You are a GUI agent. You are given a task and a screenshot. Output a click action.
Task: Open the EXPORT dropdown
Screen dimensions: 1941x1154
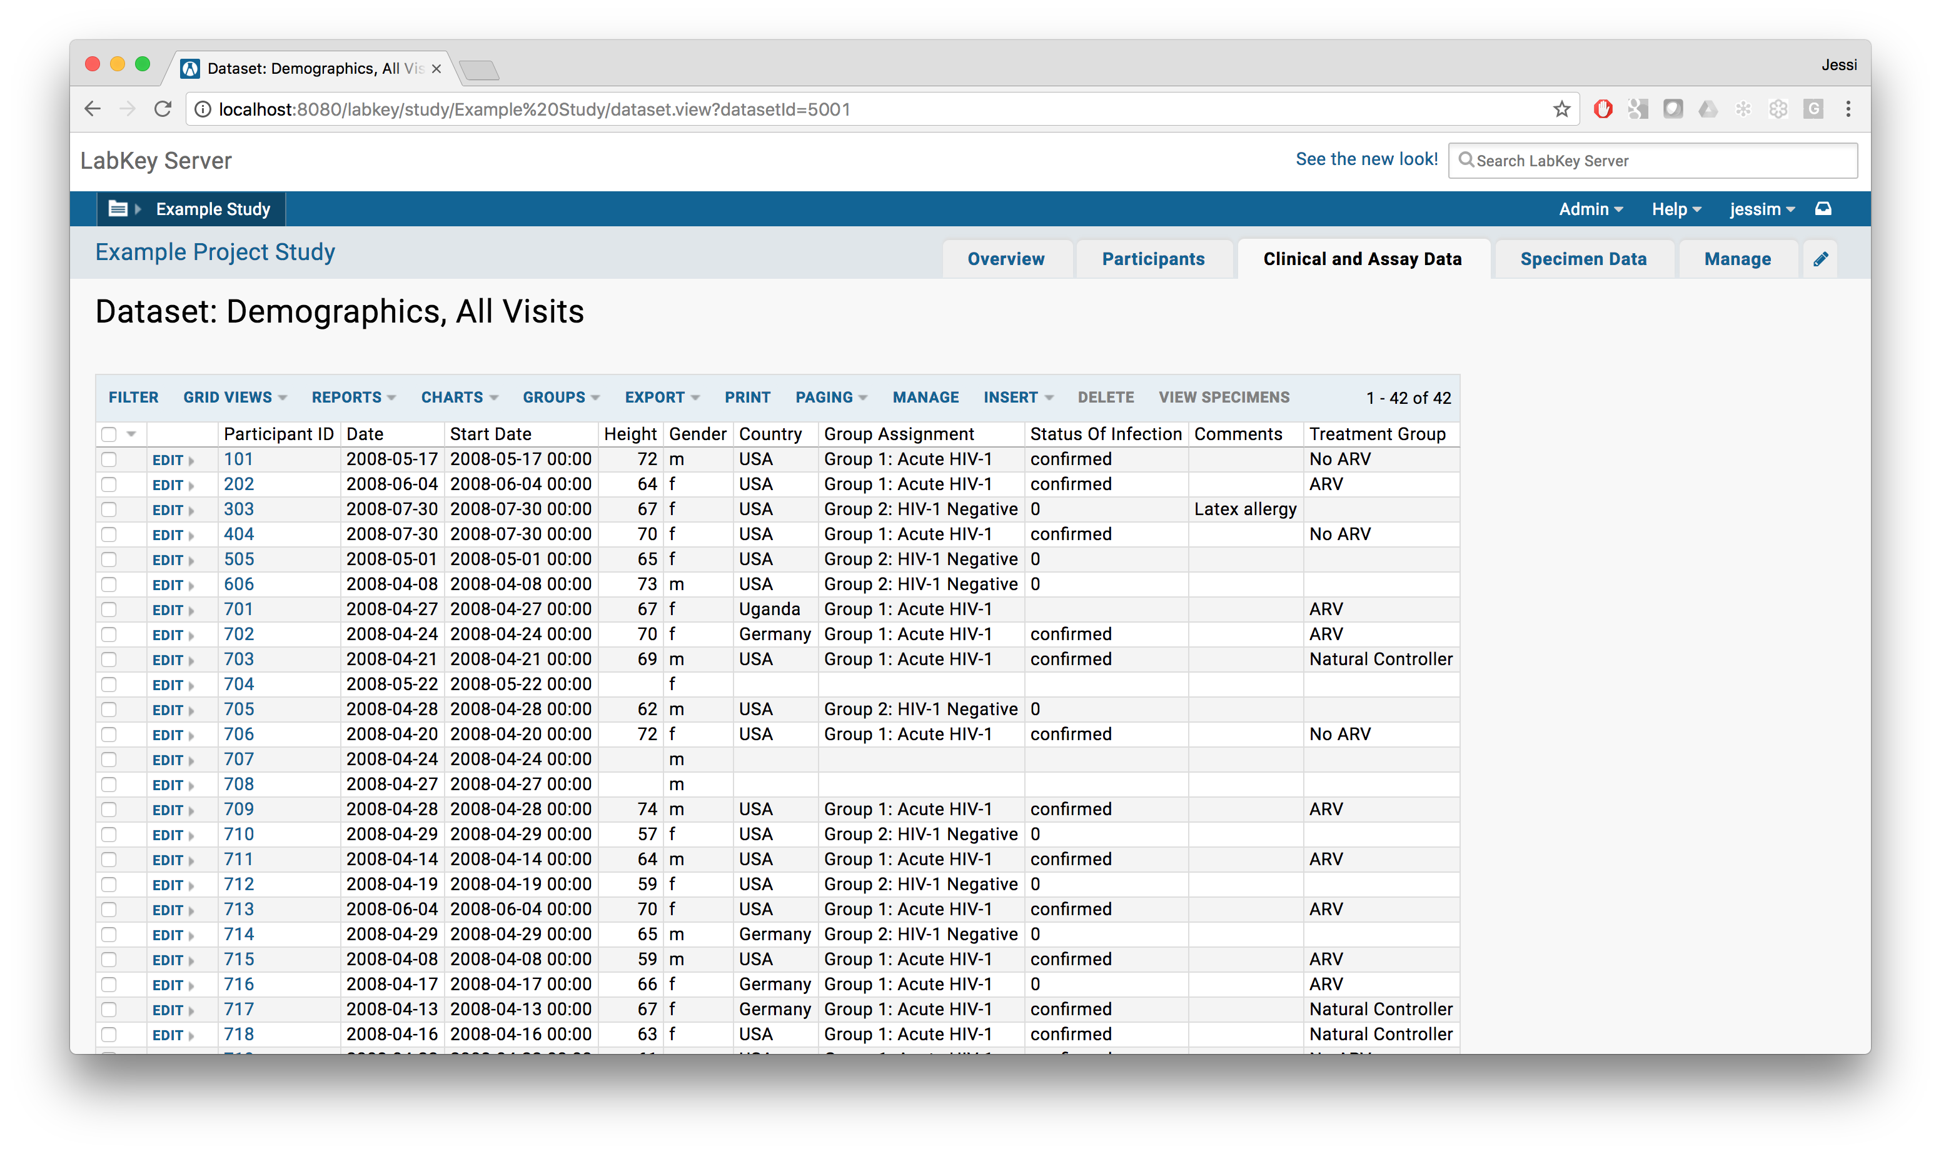[662, 398]
